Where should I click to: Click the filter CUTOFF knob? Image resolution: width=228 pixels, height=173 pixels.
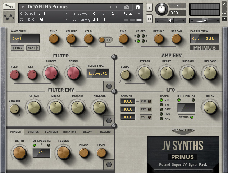click(x=51, y=73)
